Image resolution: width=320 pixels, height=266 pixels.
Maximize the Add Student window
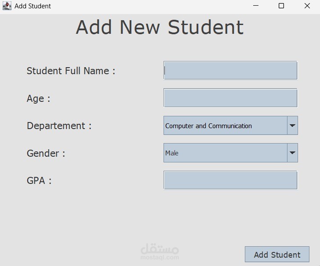coord(281,6)
